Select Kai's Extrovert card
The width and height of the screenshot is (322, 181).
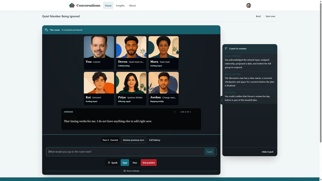pyautogui.click(x=99, y=88)
